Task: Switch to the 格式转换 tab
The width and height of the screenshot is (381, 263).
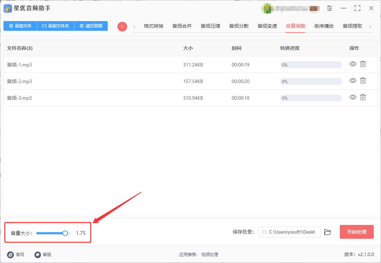Action: tap(153, 26)
